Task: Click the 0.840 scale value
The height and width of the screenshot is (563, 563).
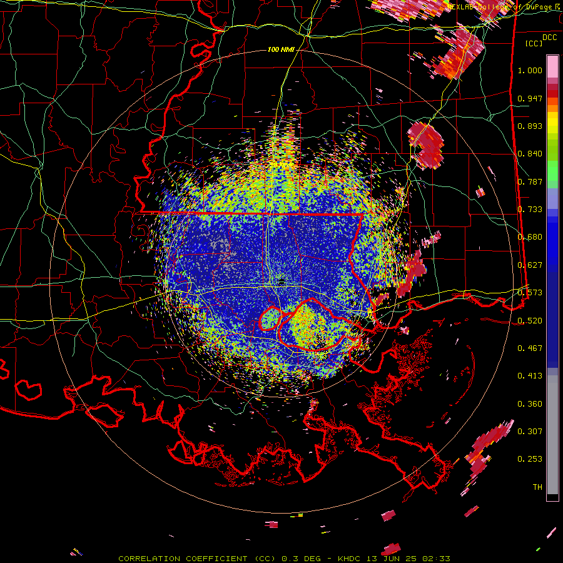Action: pyautogui.click(x=530, y=154)
